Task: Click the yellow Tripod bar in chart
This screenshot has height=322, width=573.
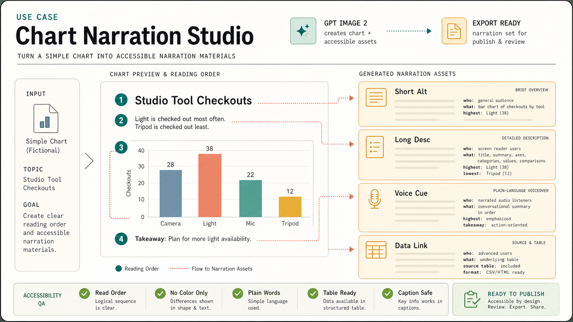Action: [290, 207]
